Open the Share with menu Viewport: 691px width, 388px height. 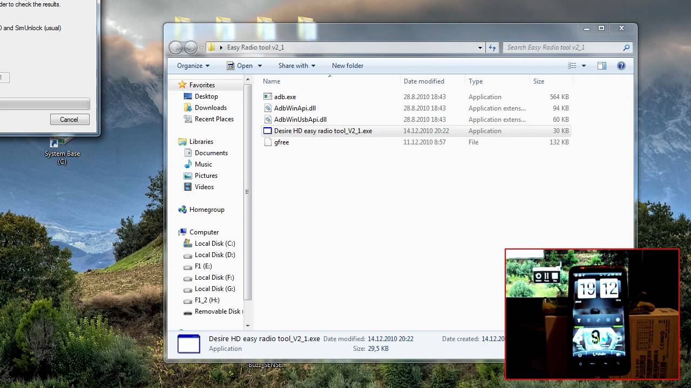click(297, 66)
